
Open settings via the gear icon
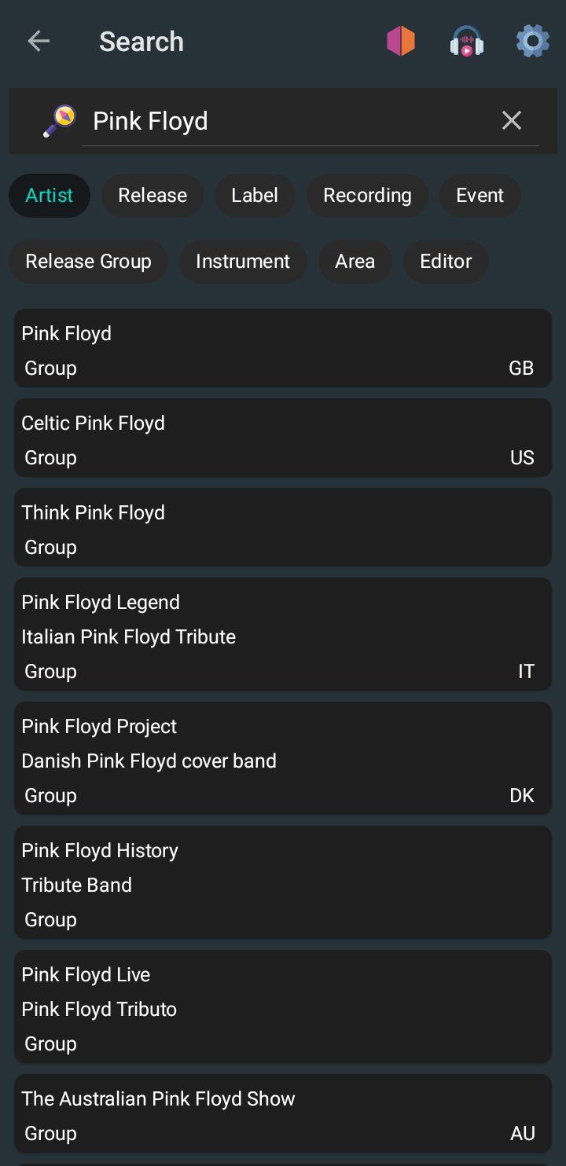(x=532, y=41)
